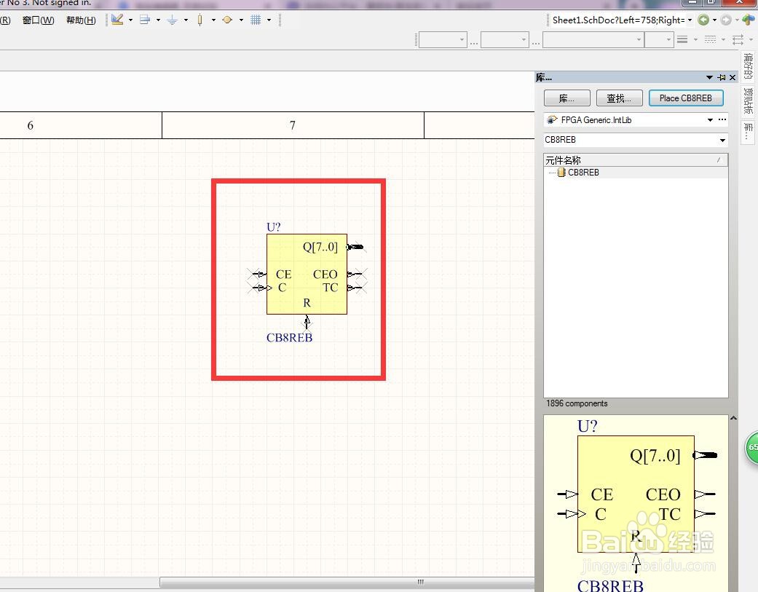
Task: Click the CB8REB label under symbol
Action: (x=289, y=338)
